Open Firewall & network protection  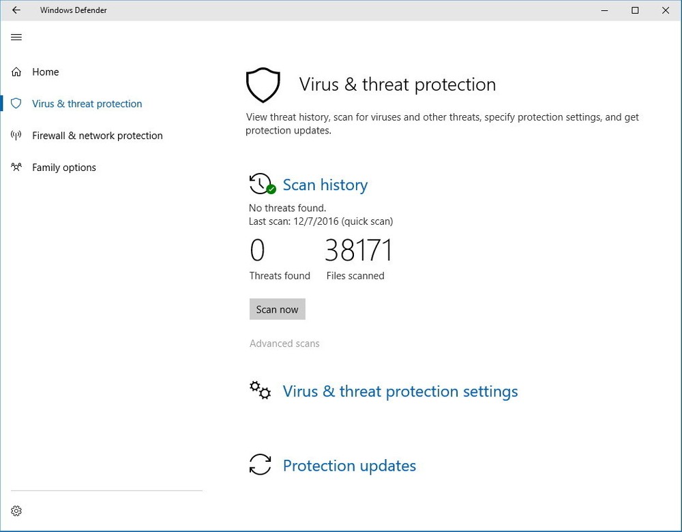(x=98, y=136)
